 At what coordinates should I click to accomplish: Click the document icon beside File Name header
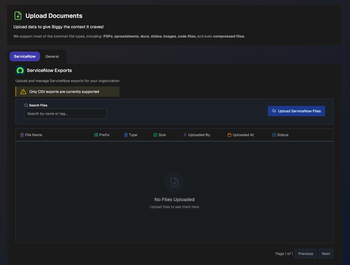(22, 135)
